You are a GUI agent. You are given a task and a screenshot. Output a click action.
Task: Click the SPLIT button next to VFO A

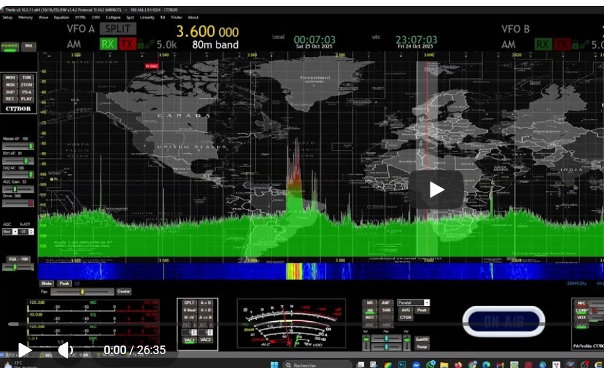click(118, 28)
